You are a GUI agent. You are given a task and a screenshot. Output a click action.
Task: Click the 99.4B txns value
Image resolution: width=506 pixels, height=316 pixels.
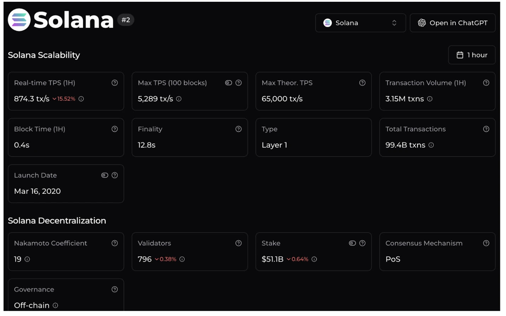(x=405, y=145)
